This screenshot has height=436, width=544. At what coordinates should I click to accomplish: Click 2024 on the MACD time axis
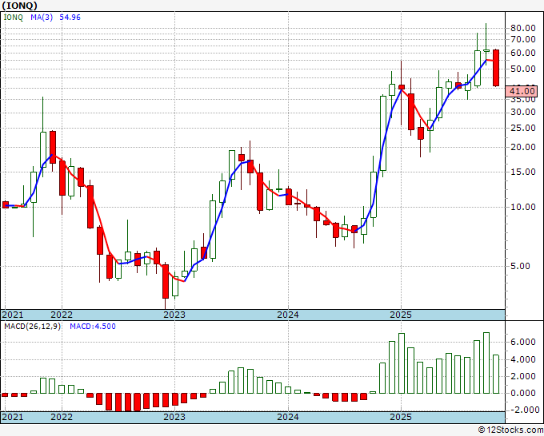pos(288,417)
